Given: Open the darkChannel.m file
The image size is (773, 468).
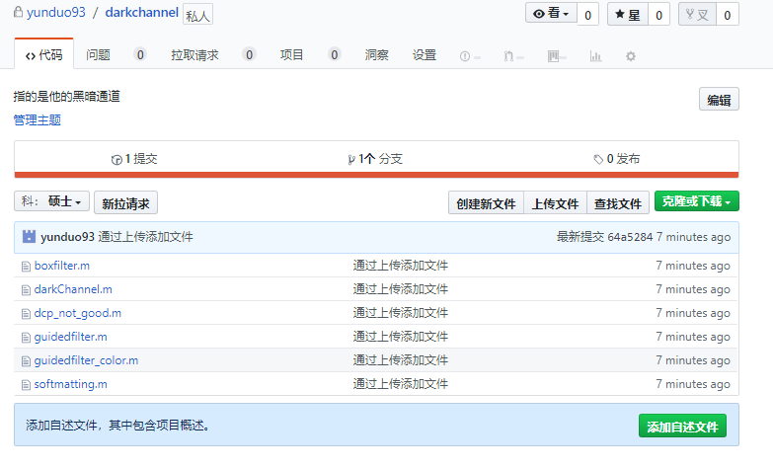Looking at the screenshot, I should pyautogui.click(x=73, y=289).
